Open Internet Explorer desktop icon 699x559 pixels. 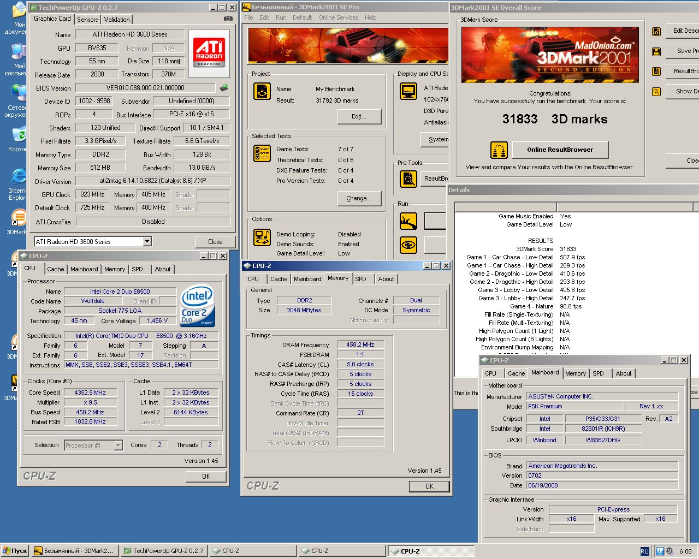coord(18,185)
